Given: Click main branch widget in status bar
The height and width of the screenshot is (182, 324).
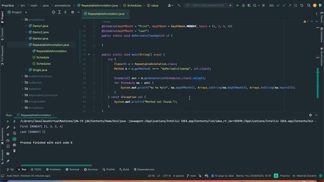Looking at the screenshot, I should (191, 176).
